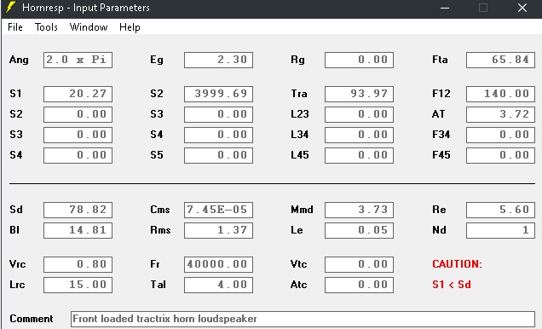Select the Mmd field showing 3.73

[x=359, y=211]
